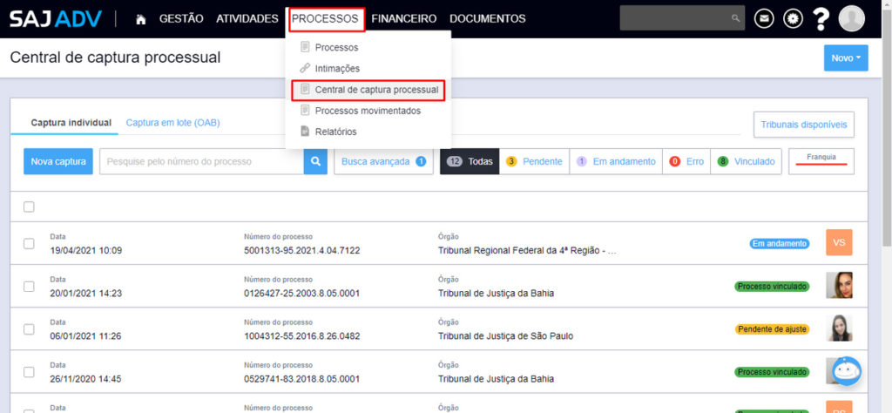Image resolution: width=892 pixels, height=413 pixels.
Task: Switch to Captura individual tab
Action: (71, 123)
